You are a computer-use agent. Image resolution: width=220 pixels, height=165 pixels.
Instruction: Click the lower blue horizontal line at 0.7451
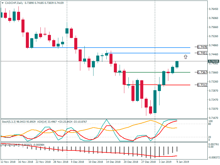[x=149, y=53]
